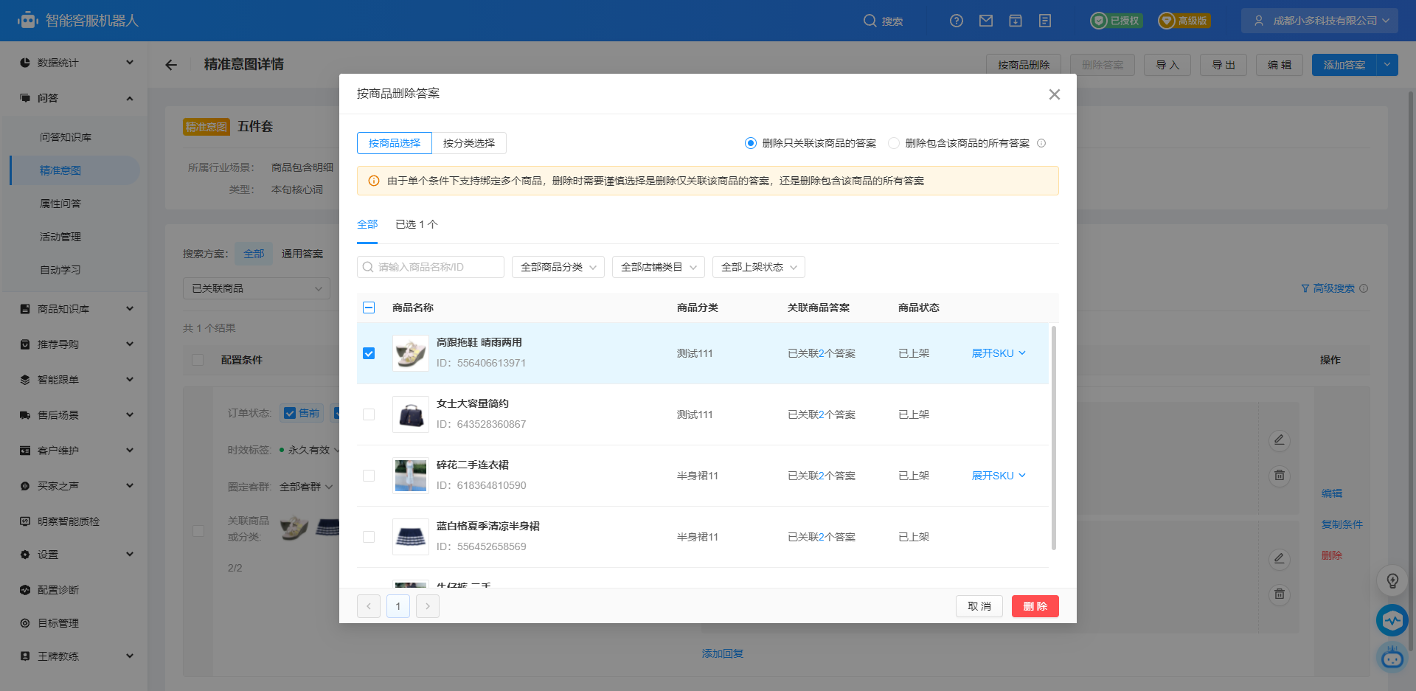Image resolution: width=1416 pixels, height=691 pixels.
Task: Open the mail messages icon
Action: tap(986, 21)
